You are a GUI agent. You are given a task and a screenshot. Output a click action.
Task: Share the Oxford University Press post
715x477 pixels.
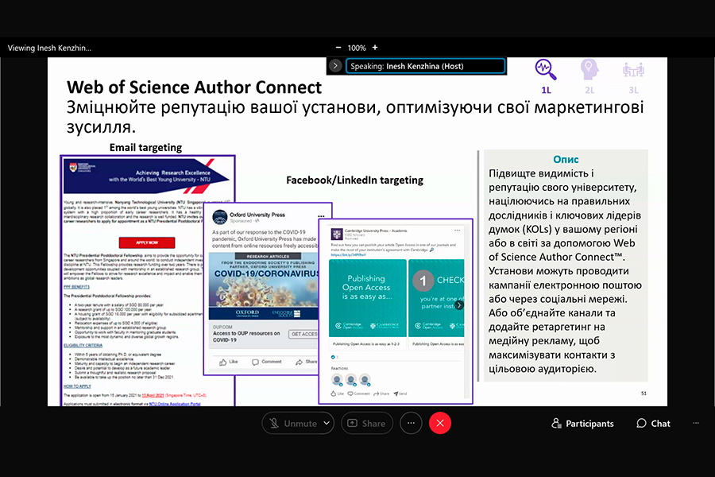click(307, 362)
